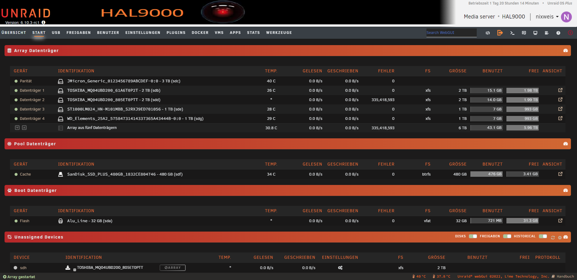The height and width of the screenshot is (280, 577).
Task: Click dashboard gauge icon in Unassigned Devices header
Action: point(565,237)
